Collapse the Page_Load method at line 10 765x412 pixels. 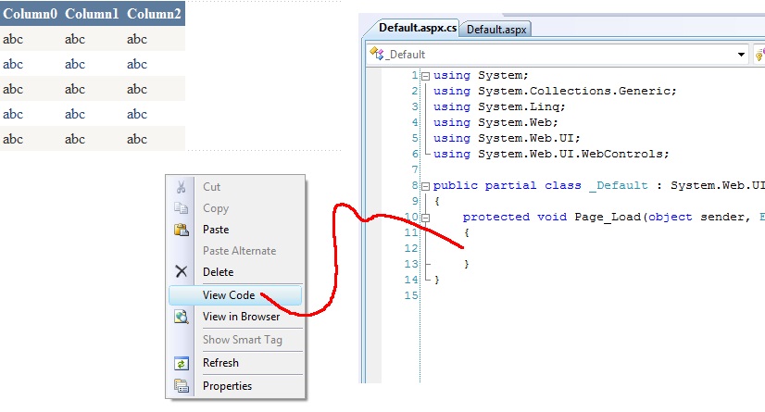pos(425,218)
